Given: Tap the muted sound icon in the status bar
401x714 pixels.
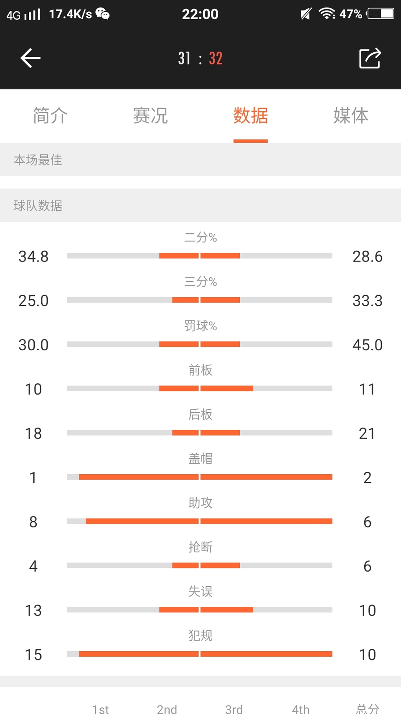Looking at the screenshot, I should 306,14.
